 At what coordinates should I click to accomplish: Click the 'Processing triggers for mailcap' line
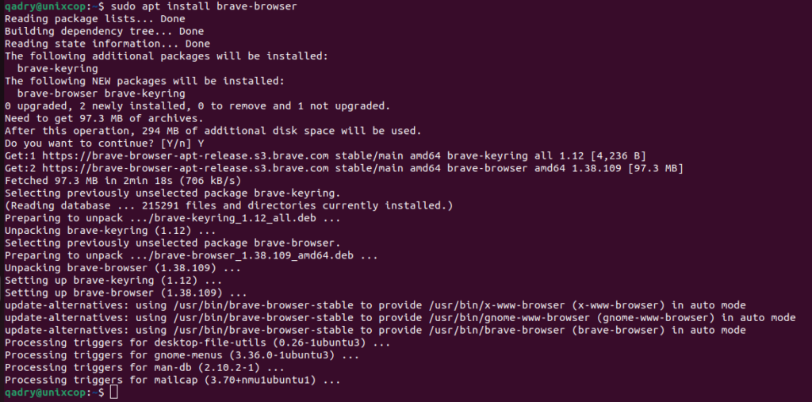point(172,381)
